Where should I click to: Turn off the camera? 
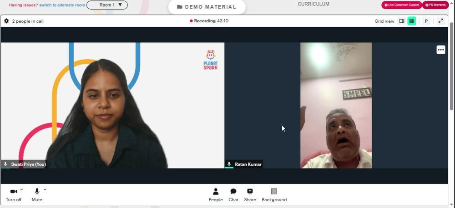coord(14,195)
